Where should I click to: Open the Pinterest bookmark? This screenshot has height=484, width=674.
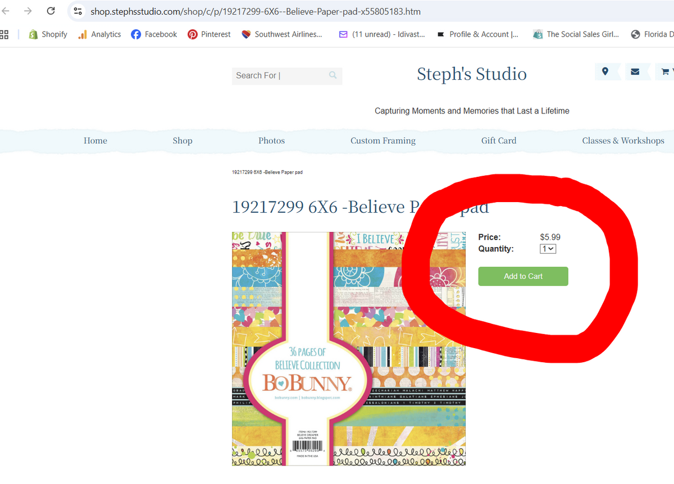208,34
